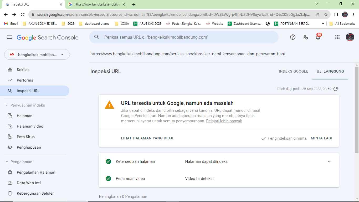Click the Periksa semua URL search field

pos(184,37)
